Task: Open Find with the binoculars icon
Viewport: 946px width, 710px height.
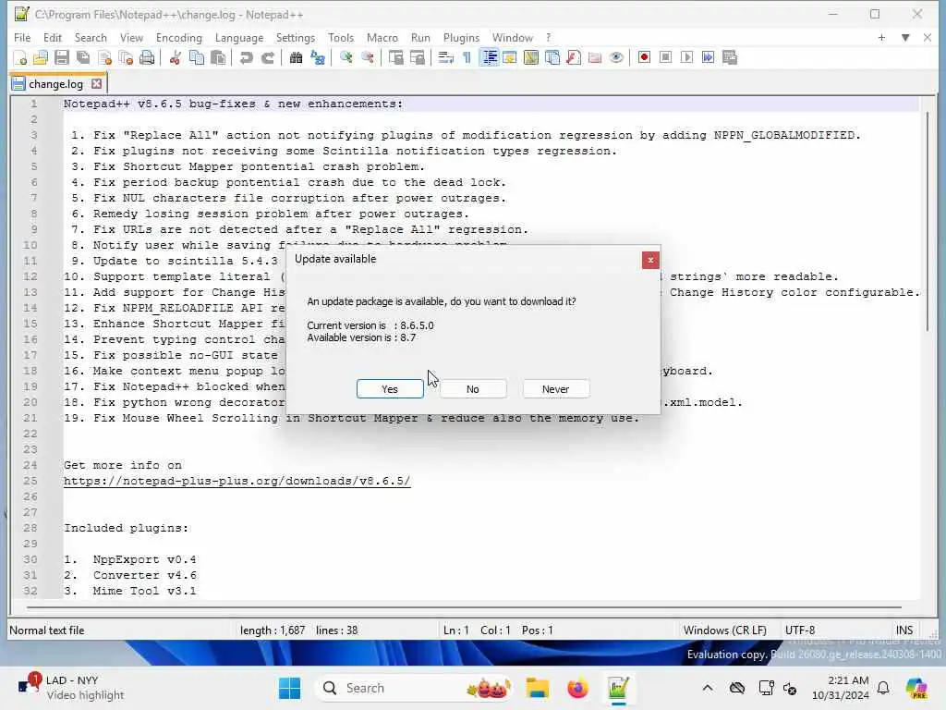Action: click(x=296, y=58)
